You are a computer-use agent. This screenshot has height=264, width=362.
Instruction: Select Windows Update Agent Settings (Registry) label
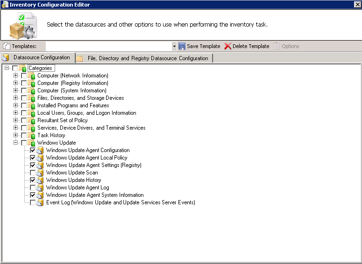click(94, 165)
